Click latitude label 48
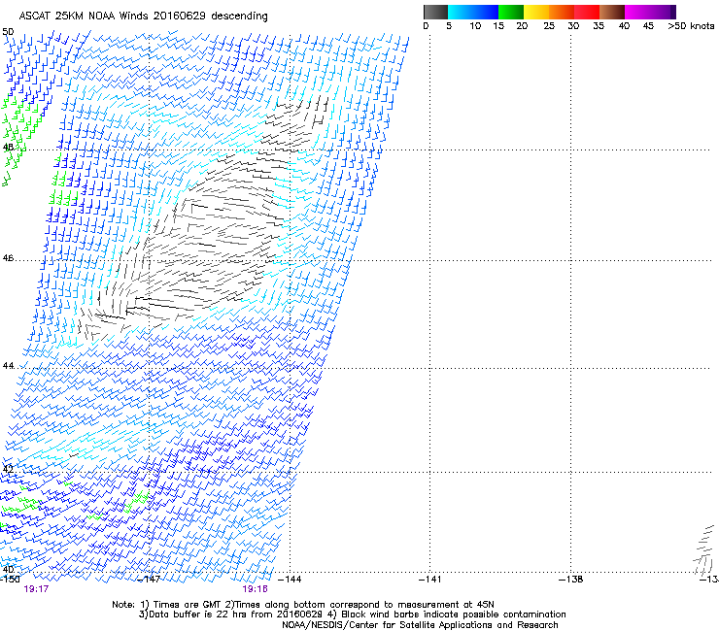This screenshot has width=719, height=631. 8,148
